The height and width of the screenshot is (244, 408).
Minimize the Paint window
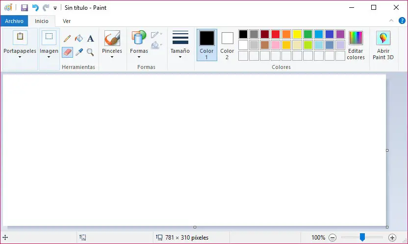(x=352, y=7)
